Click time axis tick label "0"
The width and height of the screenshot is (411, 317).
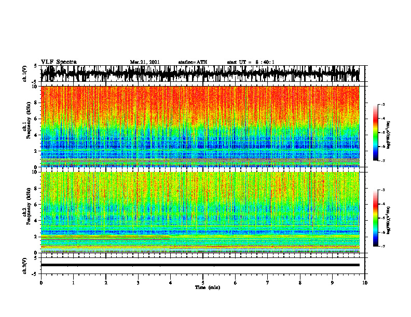tap(41, 283)
